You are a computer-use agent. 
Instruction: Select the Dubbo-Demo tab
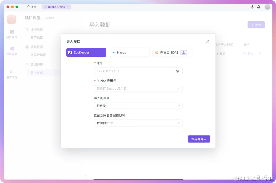[x=55, y=7]
